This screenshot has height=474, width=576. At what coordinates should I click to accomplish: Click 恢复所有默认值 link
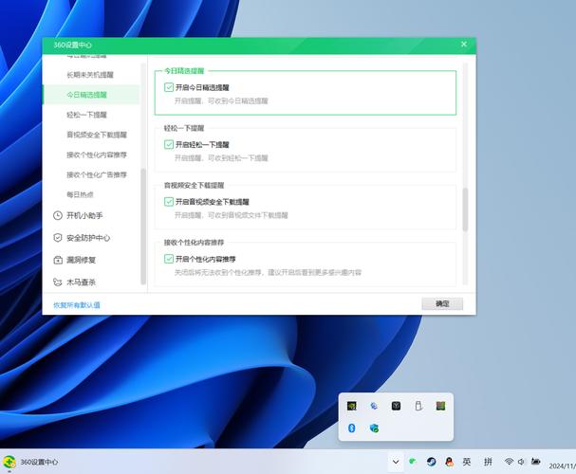click(x=77, y=305)
